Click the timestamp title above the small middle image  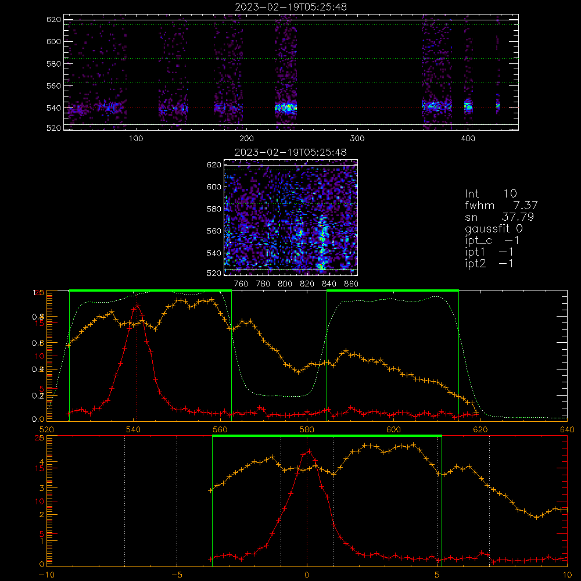pos(290,152)
